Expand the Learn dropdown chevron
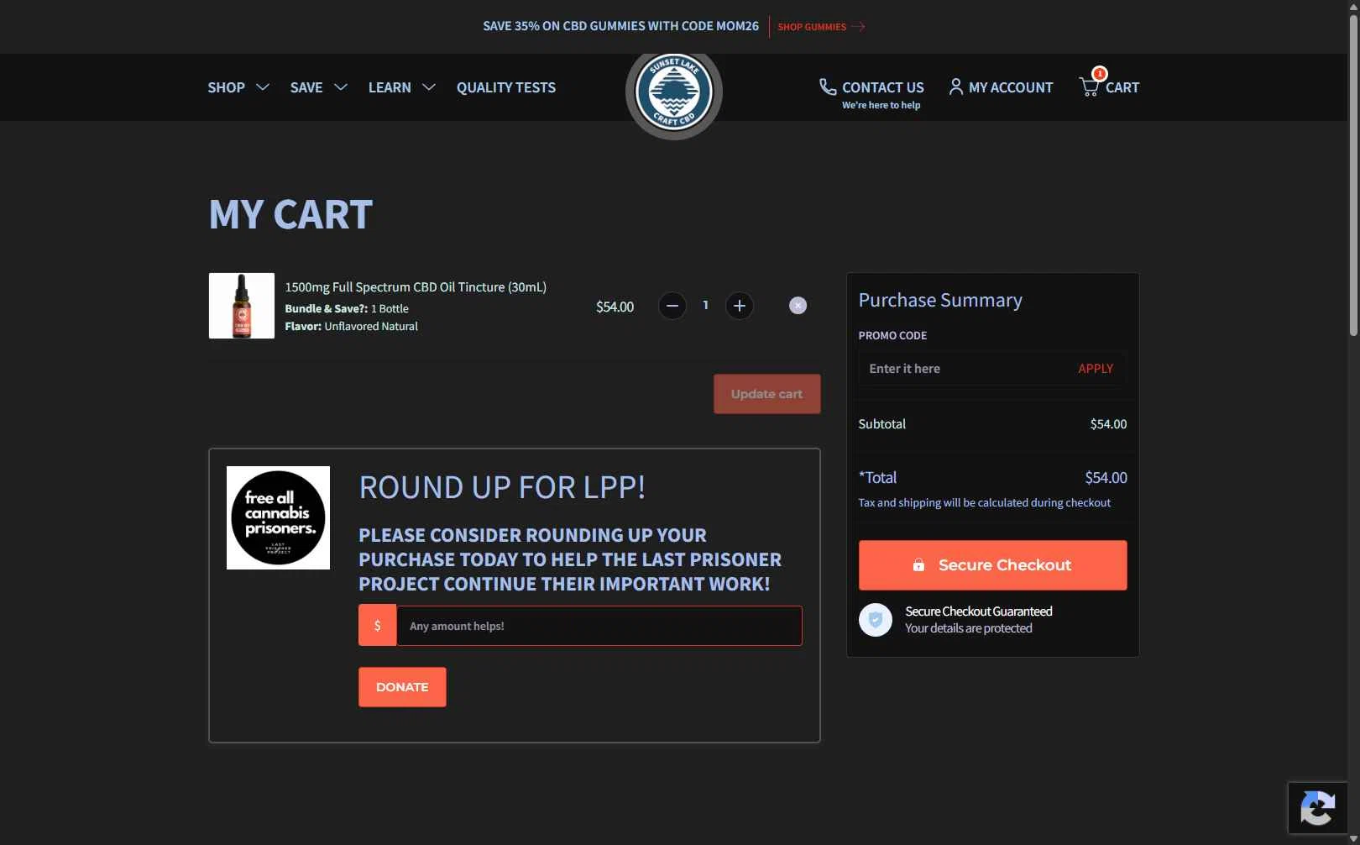The width and height of the screenshot is (1360, 845). point(429,87)
